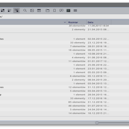The width and height of the screenshot is (129, 129).
Task: Select size cell '4 elementy'
Action: pos(79,58)
